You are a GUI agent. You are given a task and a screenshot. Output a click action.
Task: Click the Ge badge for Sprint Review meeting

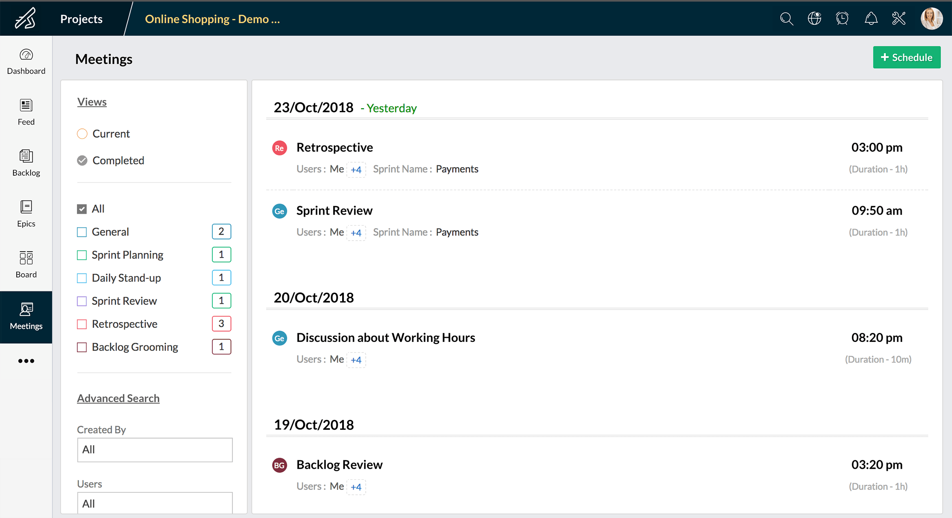coord(279,211)
